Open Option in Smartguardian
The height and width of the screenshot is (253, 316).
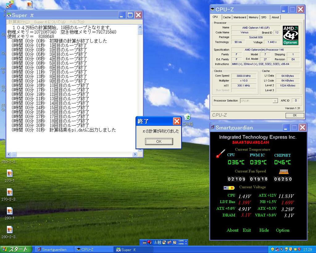point(283,230)
